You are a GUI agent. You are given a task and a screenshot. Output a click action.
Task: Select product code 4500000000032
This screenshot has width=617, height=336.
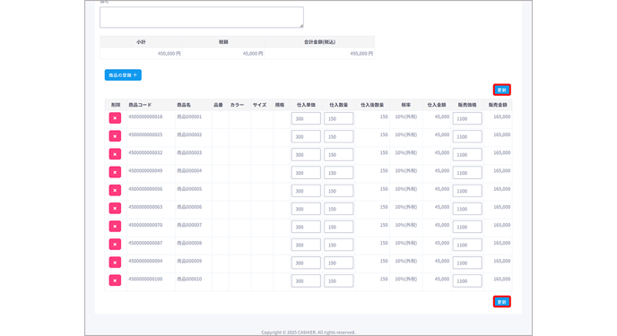click(x=145, y=153)
